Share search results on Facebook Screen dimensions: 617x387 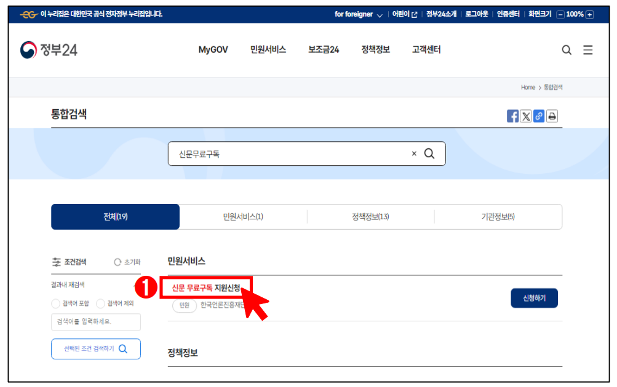click(513, 115)
